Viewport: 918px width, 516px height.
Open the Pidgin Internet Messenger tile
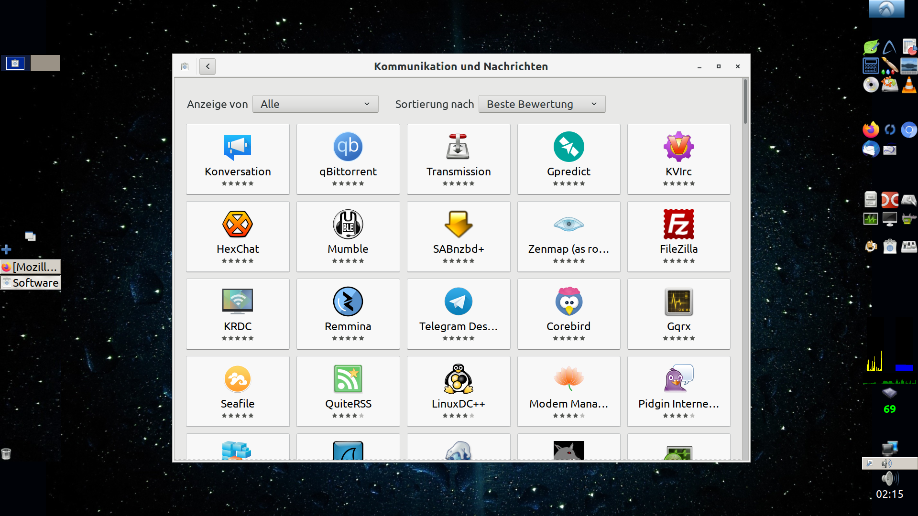tap(678, 391)
